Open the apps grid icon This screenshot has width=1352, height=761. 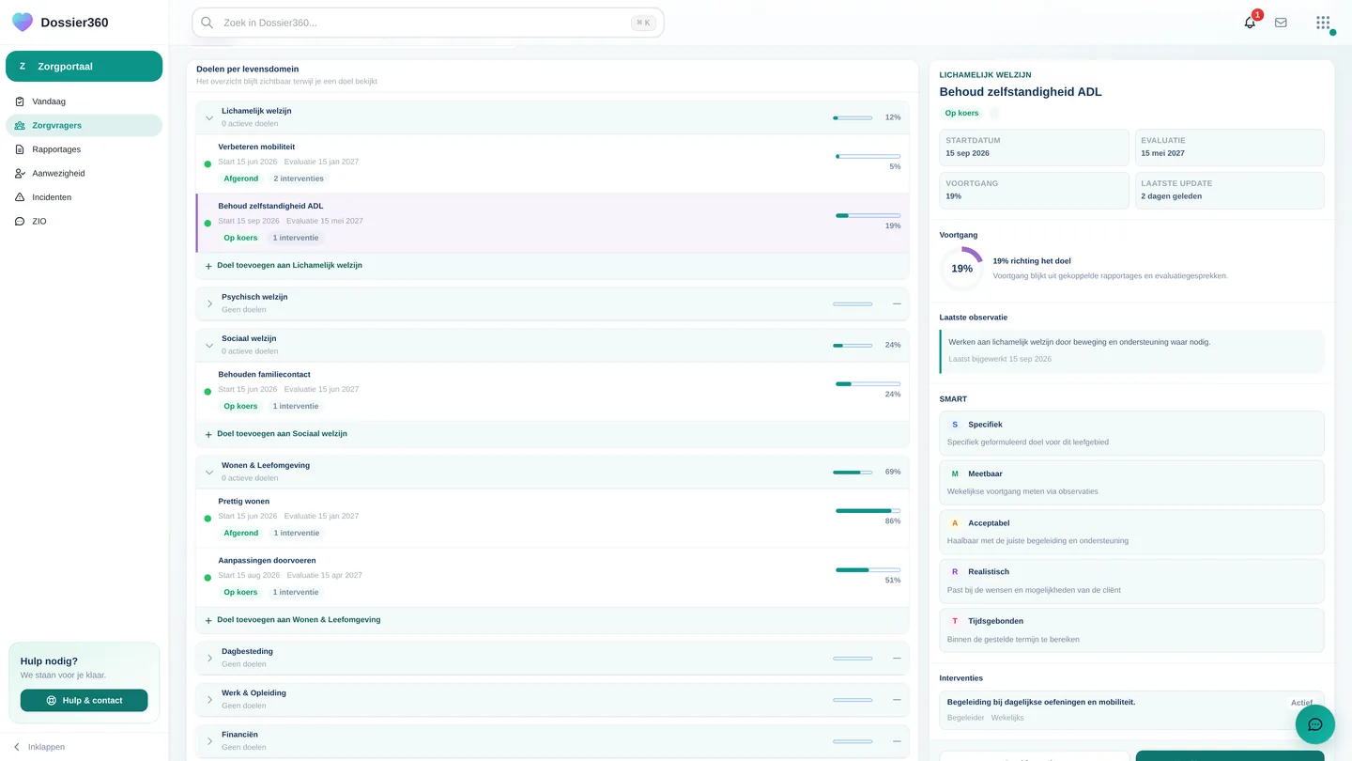pyautogui.click(x=1323, y=23)
